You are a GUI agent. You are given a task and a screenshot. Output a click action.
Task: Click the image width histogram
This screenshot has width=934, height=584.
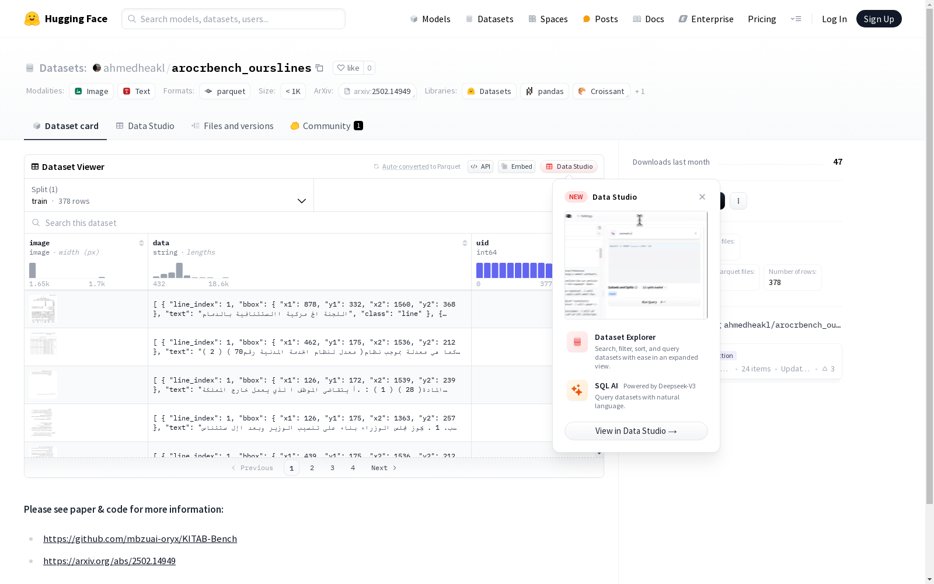[68, 270]
